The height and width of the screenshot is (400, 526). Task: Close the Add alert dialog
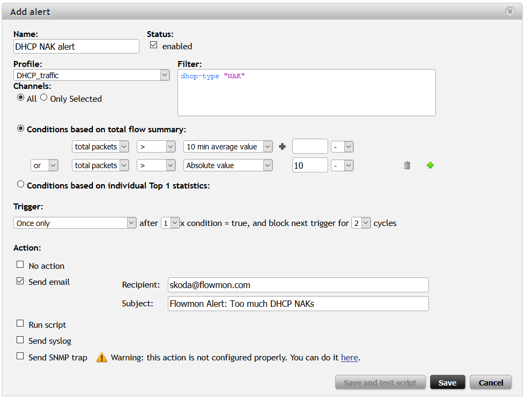pyautogui.click(x=510, y=11)
